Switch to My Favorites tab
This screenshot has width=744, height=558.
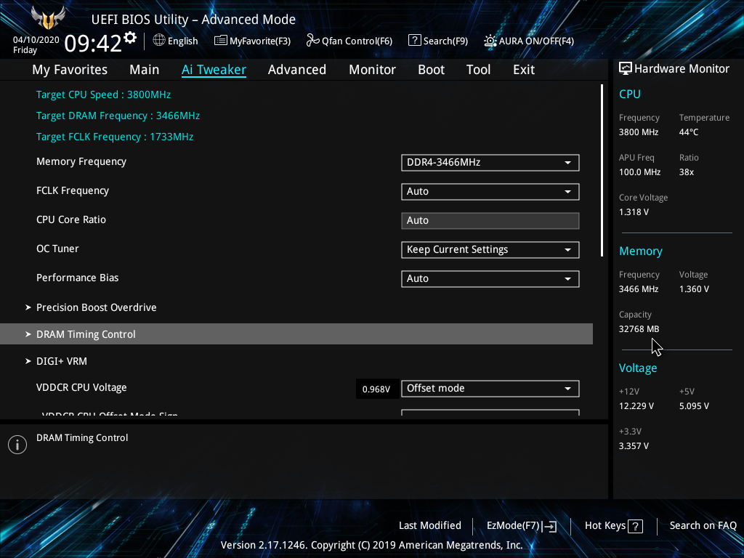[x=70, y=70]
